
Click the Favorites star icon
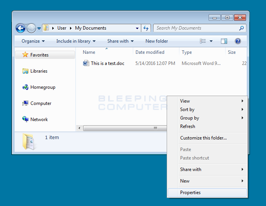[25, 55]
